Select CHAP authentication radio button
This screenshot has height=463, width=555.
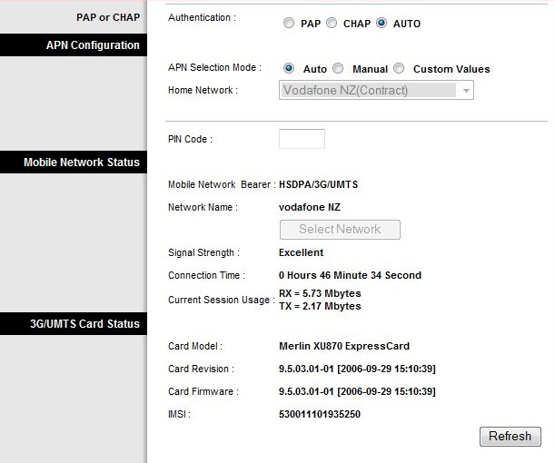pos(332,24)
